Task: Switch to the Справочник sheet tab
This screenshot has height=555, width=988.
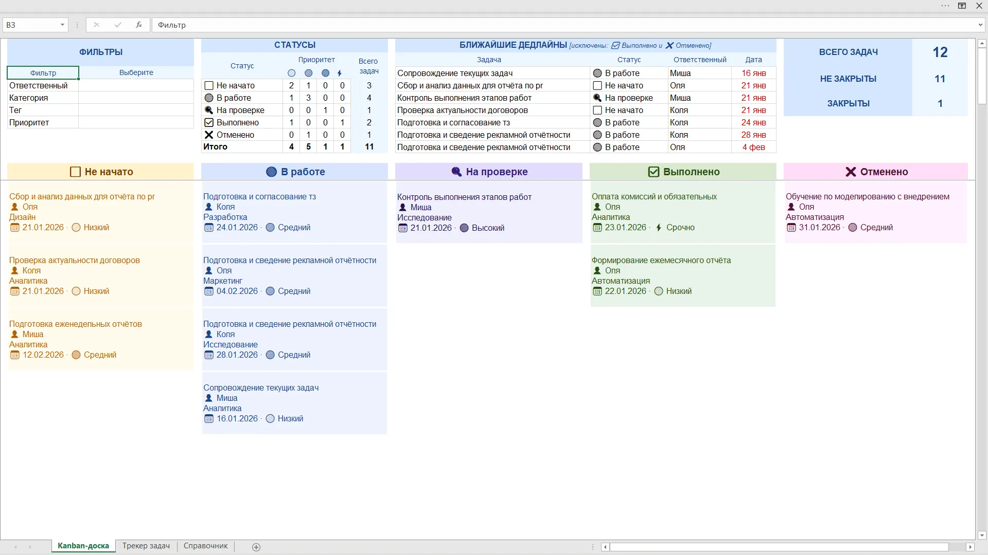Action: [x=205, y=546]
